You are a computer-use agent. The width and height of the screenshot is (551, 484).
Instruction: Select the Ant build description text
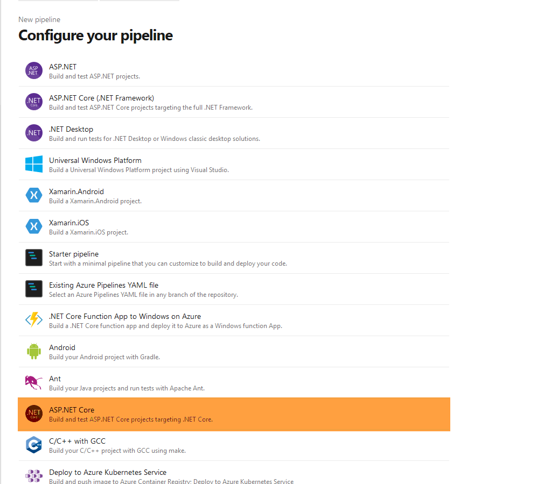click(x=127, y=388)
